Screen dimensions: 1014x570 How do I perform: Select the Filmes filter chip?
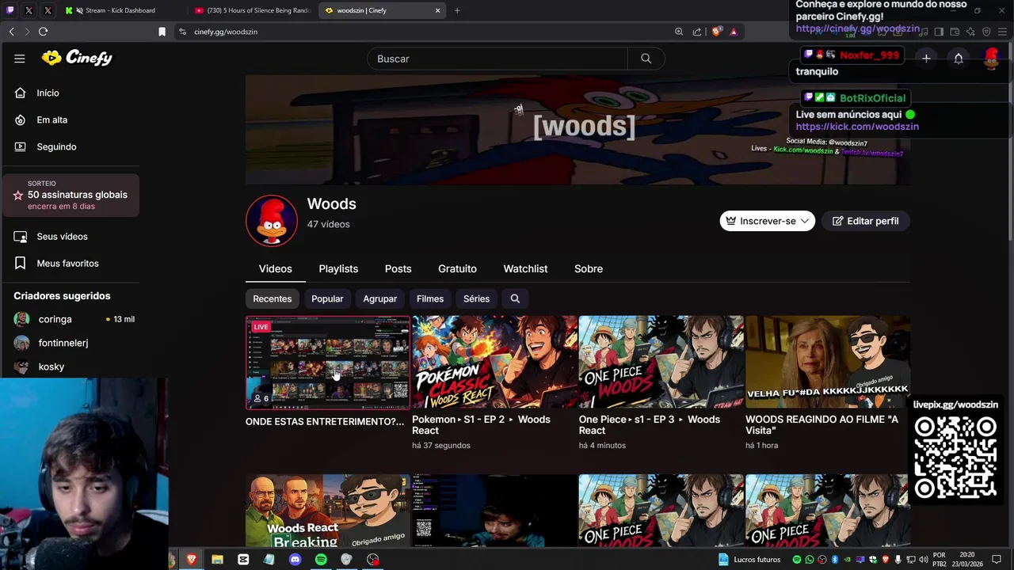pos(430,298)
